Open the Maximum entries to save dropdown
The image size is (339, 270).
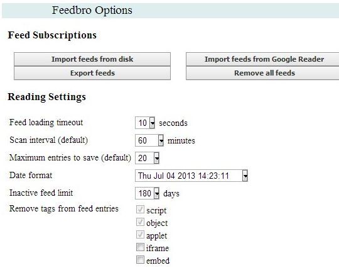(147, 158)
